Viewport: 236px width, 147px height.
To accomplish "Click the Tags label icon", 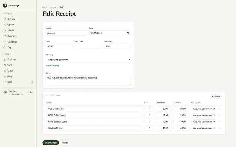I will (5, 47).
